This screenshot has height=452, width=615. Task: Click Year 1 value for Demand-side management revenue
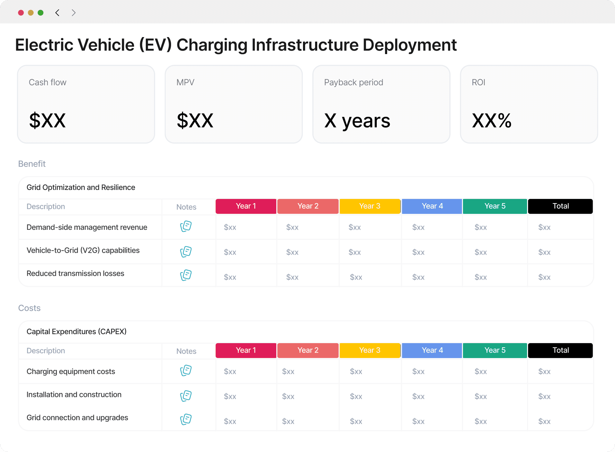pos(230,227)
